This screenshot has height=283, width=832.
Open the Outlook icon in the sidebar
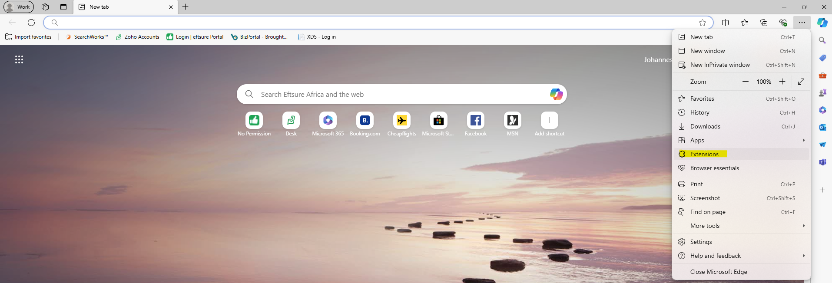822,128
